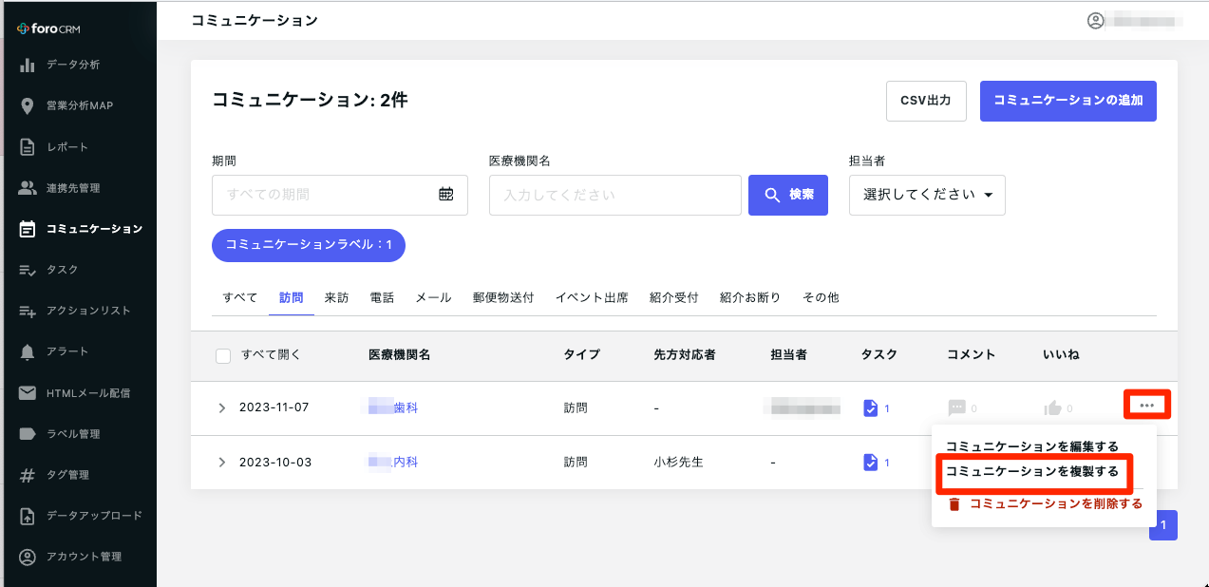Click the CSV出力 button
Screen dimensions: 1209x587
click(926, 101)
